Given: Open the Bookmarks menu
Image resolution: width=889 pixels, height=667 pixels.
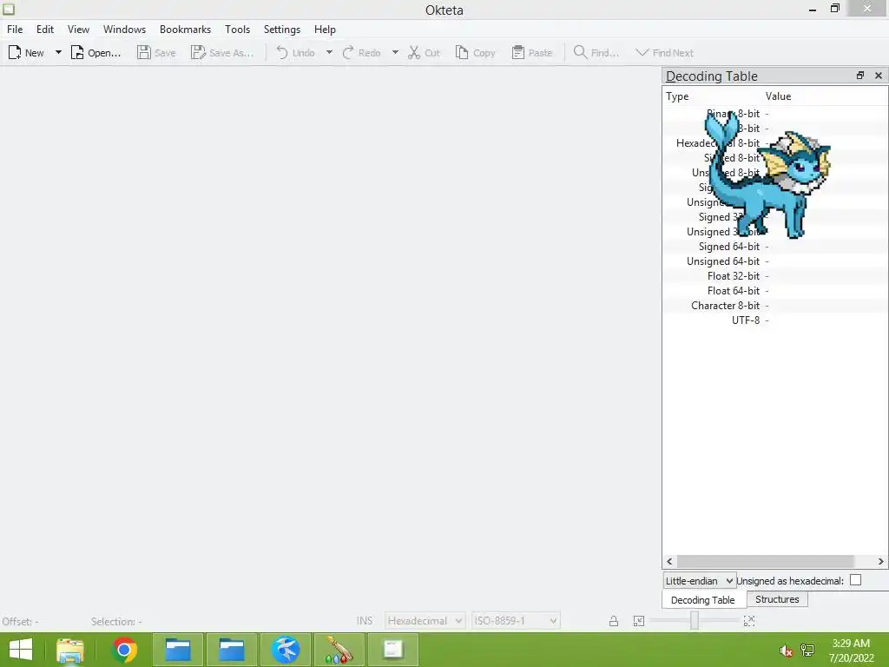Looking at the screenshot, I should click(x=185, y=30).
